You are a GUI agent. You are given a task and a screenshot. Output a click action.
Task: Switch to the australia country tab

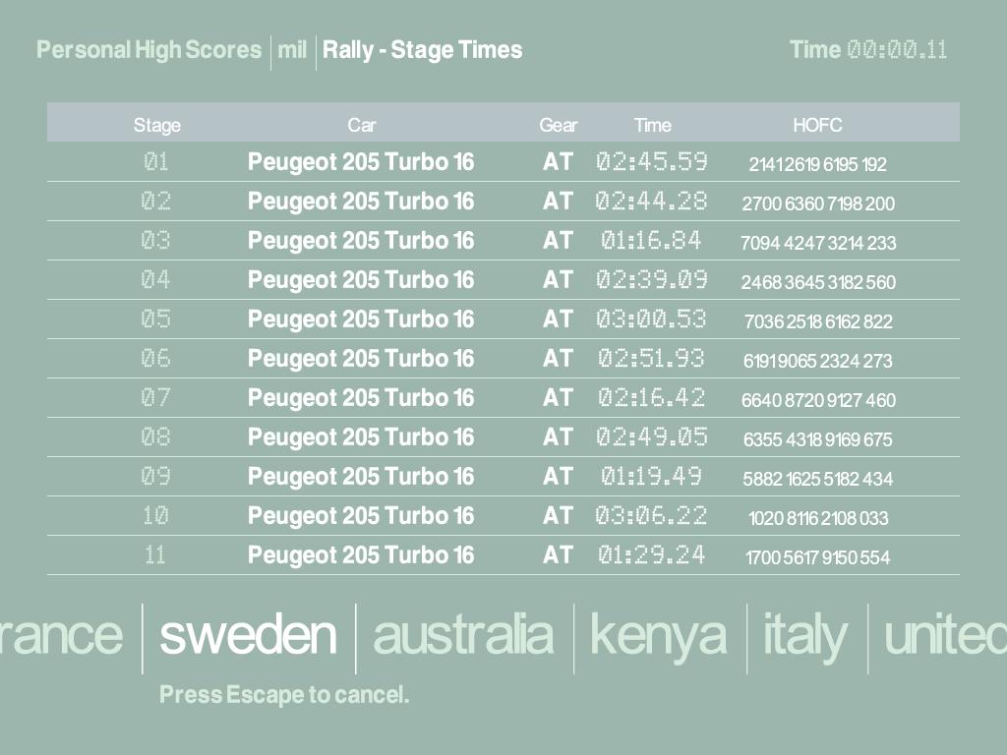tap(463, 635)
